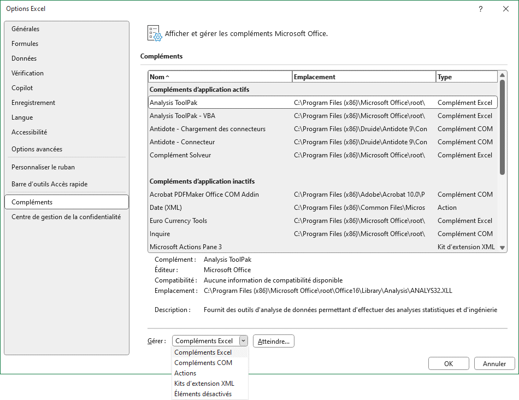Open Personnaliser le ruban

67,167
